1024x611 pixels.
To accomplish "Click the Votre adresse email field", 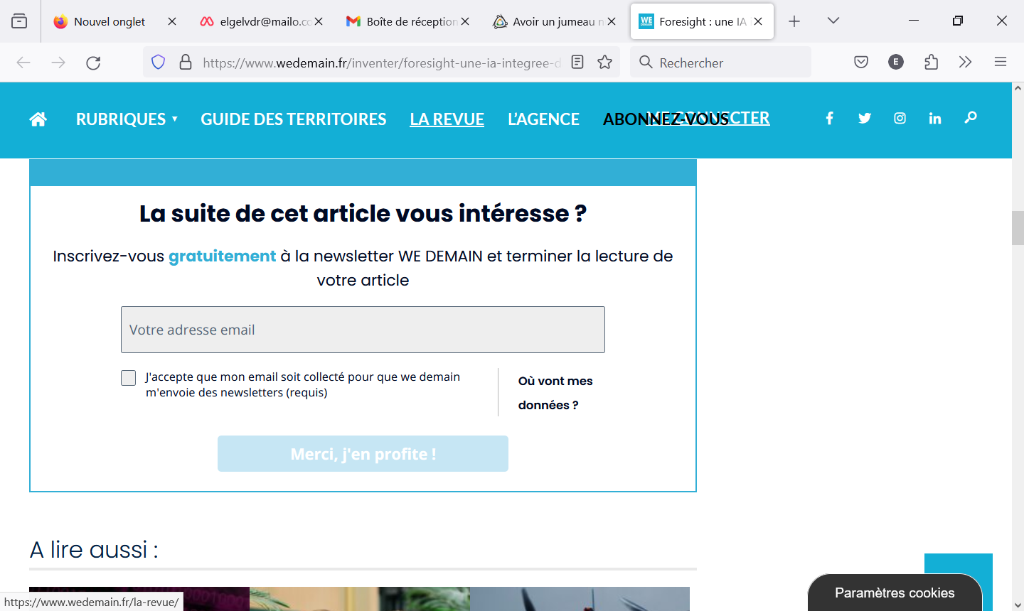I will 363,330.
